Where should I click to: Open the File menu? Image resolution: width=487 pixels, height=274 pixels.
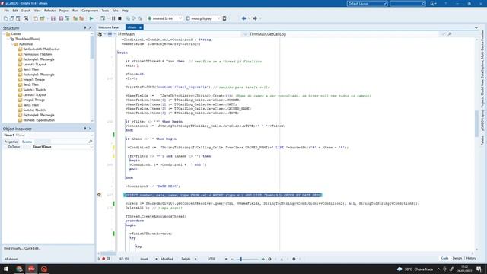point(7,11)
